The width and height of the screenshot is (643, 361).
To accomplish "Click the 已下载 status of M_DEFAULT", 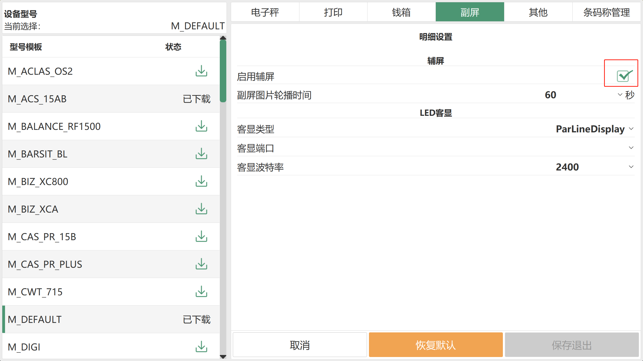I will [x=197, y=320].
